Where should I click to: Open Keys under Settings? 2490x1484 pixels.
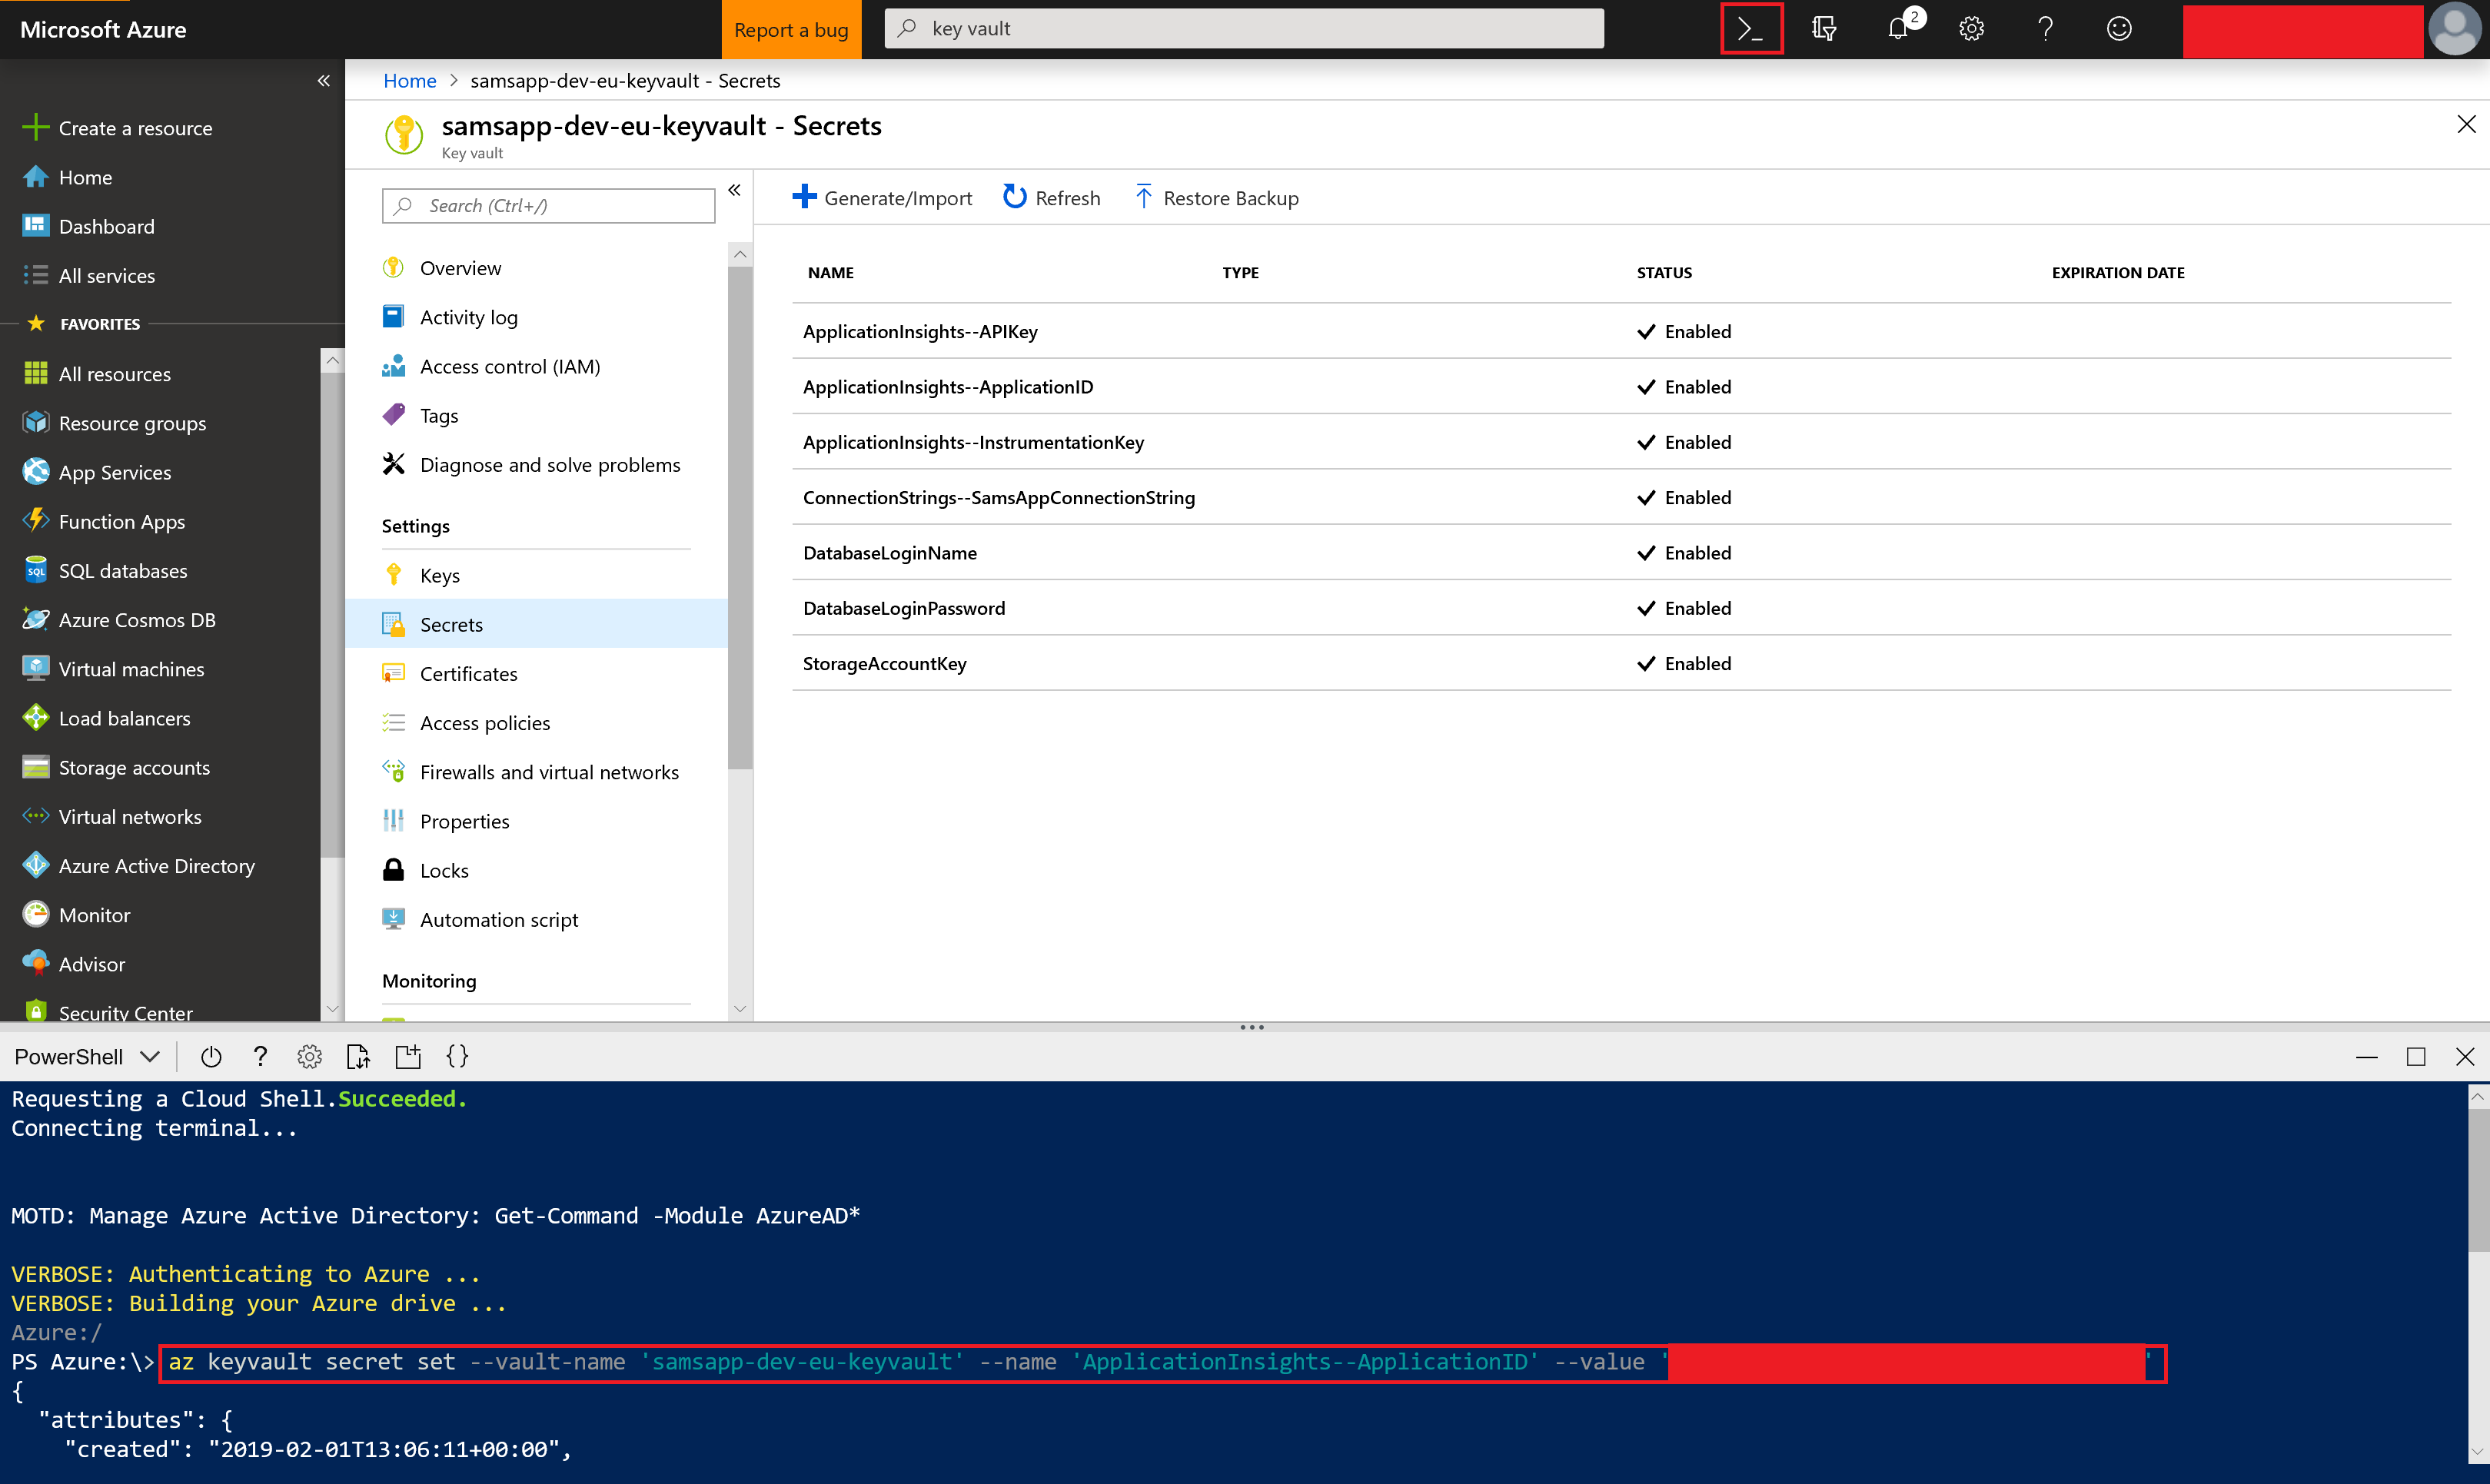click(x=439, y=575)
